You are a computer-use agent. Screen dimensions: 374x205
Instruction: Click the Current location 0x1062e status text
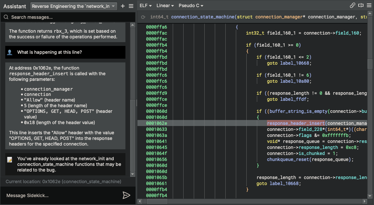pyautogui.click(x=63, y=182)
